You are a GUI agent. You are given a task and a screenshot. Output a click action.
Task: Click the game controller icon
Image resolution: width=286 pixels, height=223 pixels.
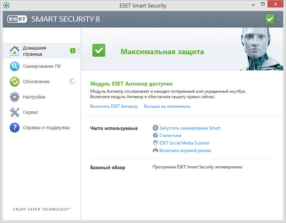tap(155, 151)
